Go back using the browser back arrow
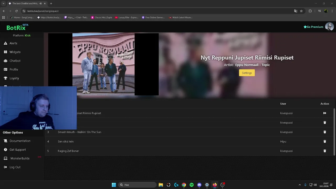336x189 pixels. pyautogui.click(x=4, y=11)
